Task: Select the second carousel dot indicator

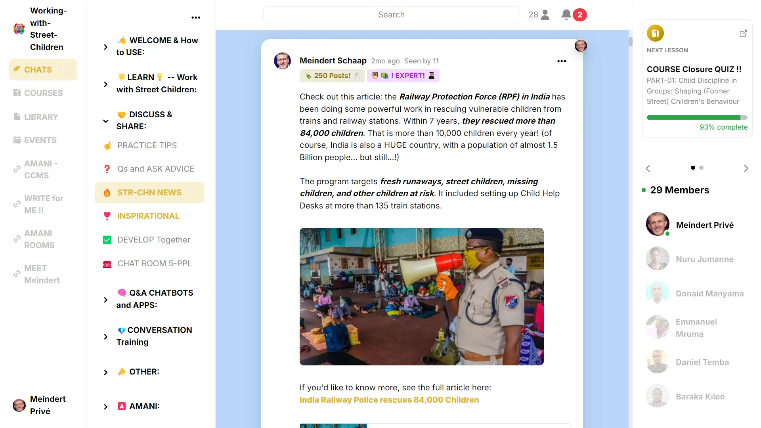Action: [701, 168]
